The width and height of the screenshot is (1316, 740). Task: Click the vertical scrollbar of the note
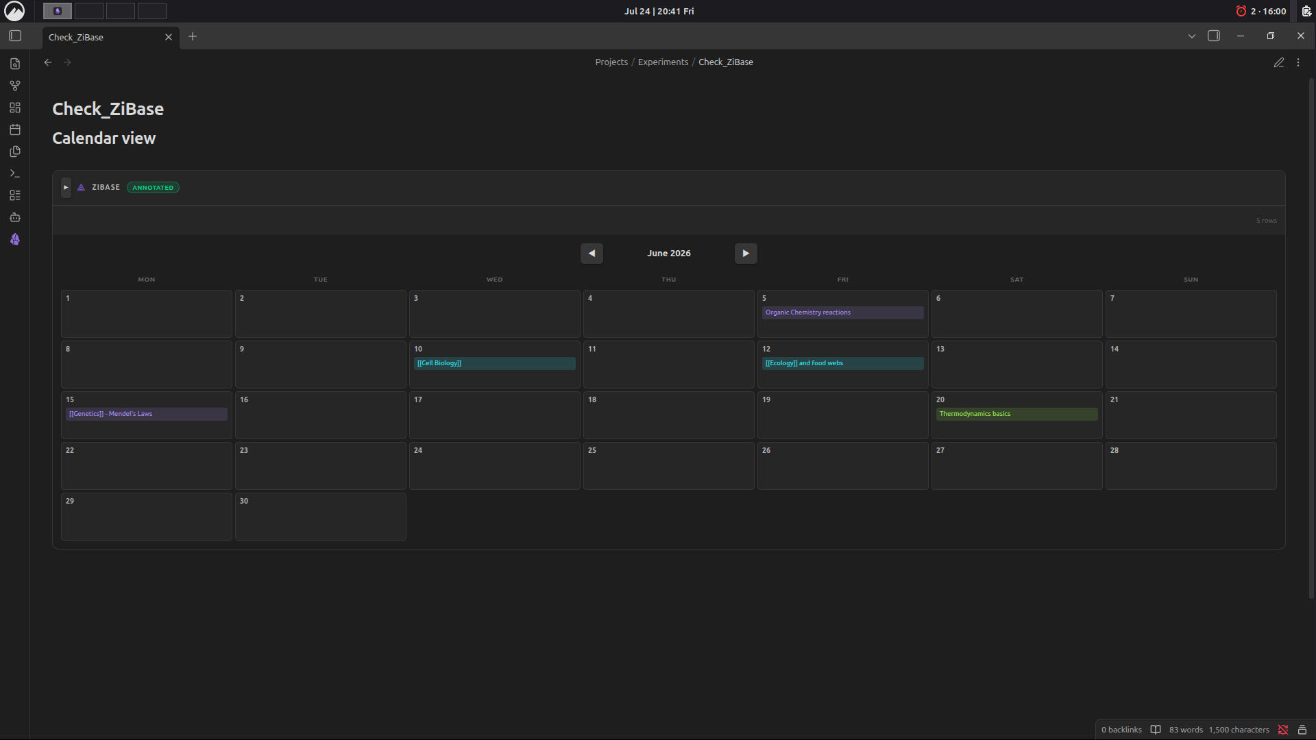click(x=1311, y=339)
